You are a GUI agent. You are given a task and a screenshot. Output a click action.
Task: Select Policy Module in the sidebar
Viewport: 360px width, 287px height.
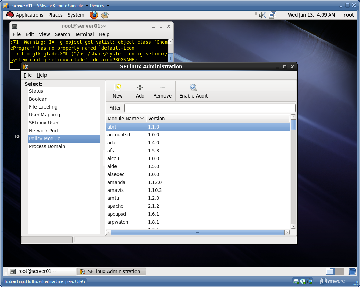[64, 139]
